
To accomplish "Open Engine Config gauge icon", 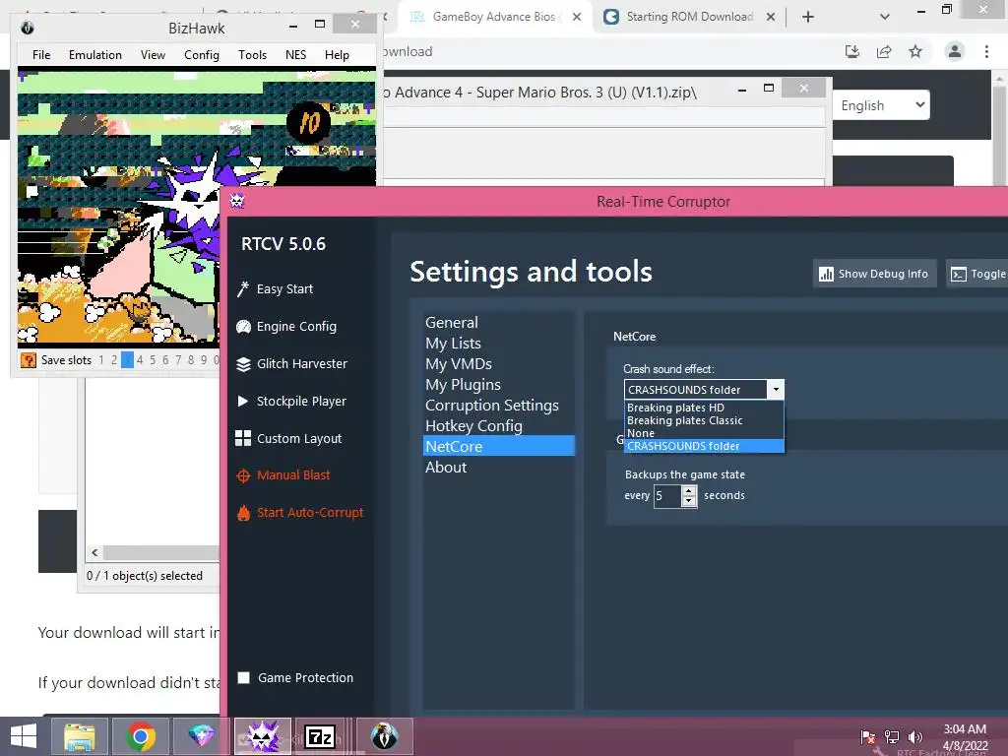I will coord(243,327).
